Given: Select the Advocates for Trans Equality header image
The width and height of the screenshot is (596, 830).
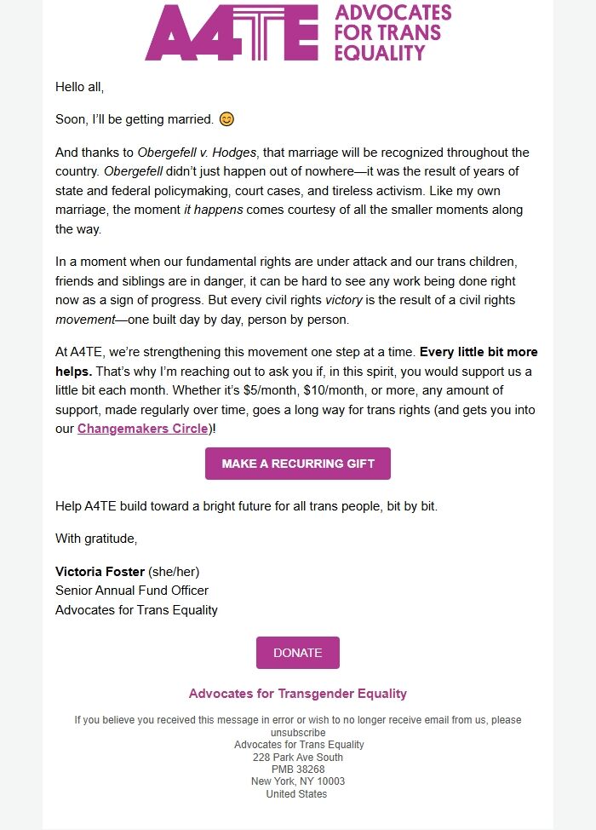Looking at the screenshot, I should [296, 34].
